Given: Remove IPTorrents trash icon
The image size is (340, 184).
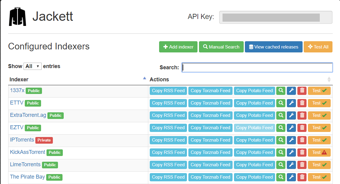Looking at the screenshot, I should [302, 140].
